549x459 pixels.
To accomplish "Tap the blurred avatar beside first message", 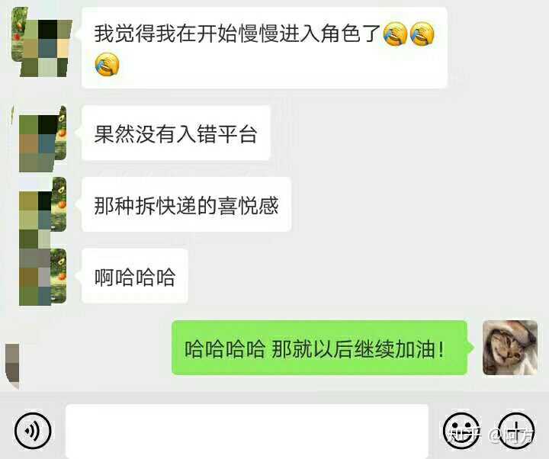I will [x=41, y=42].
